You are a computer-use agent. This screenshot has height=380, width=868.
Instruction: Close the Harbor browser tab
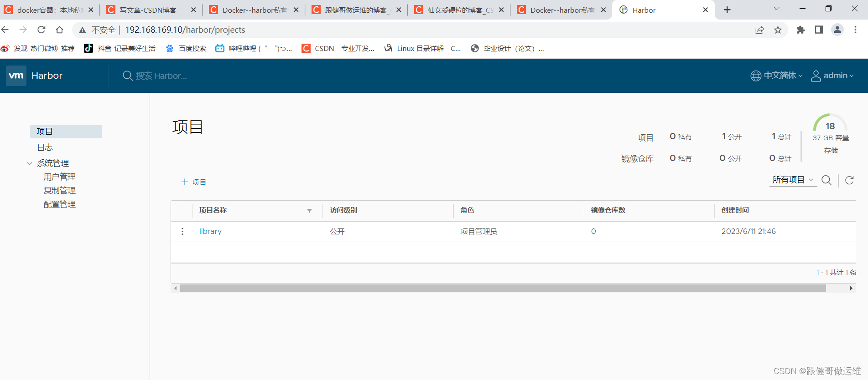pyautogui.click(x=706, y=10)
